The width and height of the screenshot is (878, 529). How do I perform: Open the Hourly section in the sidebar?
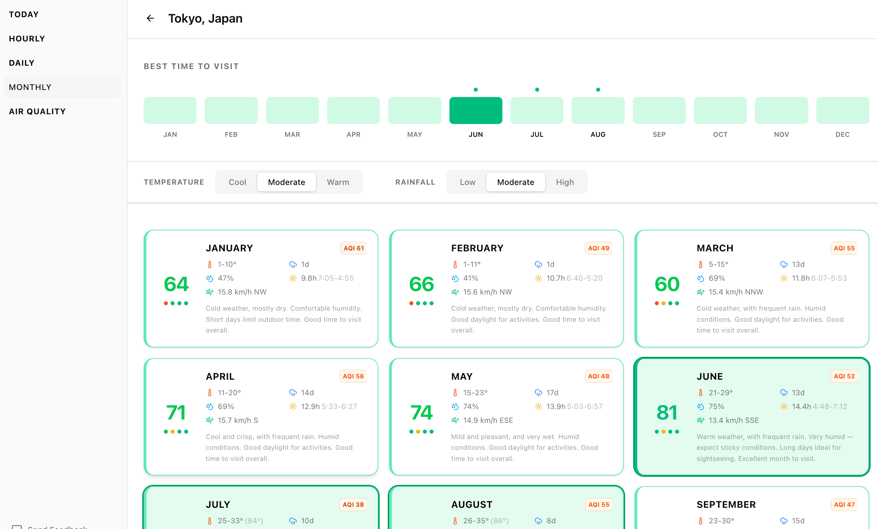(x=27, y=38)
